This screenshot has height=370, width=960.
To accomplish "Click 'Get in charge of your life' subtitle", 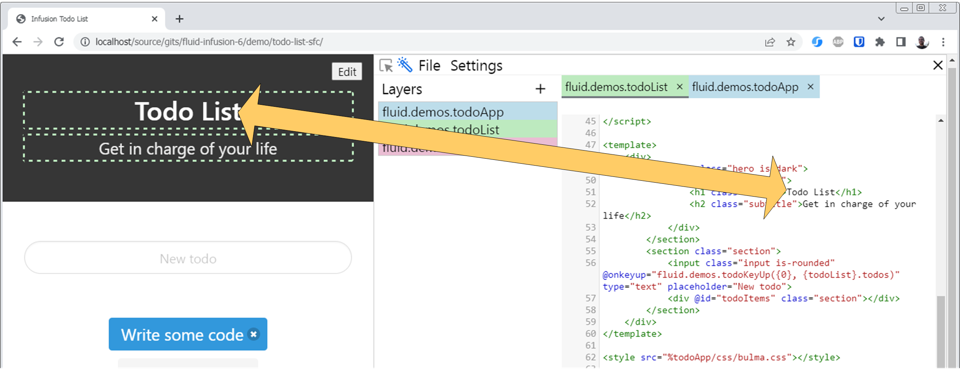I will (x=188, y=149).
